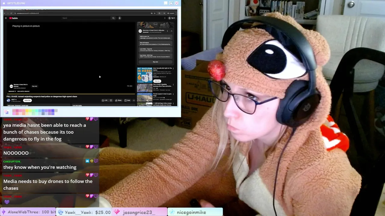Image resolution: width=385 pixels, height=216 pixels.
Task: Open options for Pursuit suspect in East LA video
Action: click(x=173, y=94)
